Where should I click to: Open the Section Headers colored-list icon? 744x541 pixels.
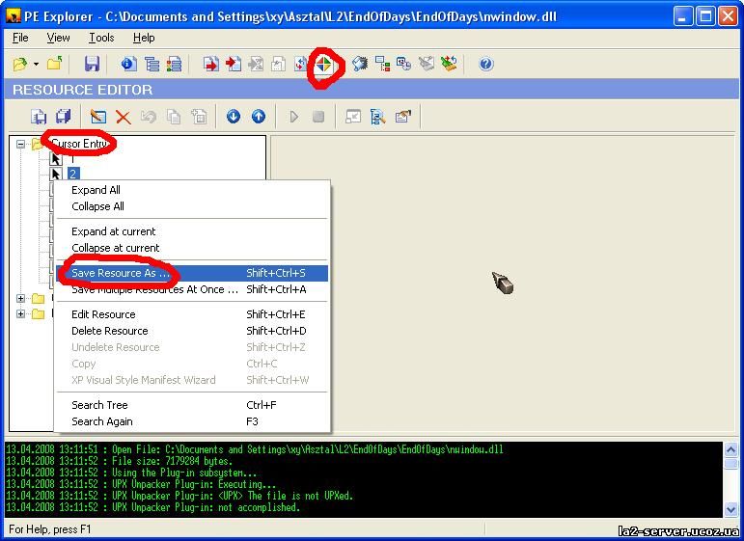(x=174, y=64)
